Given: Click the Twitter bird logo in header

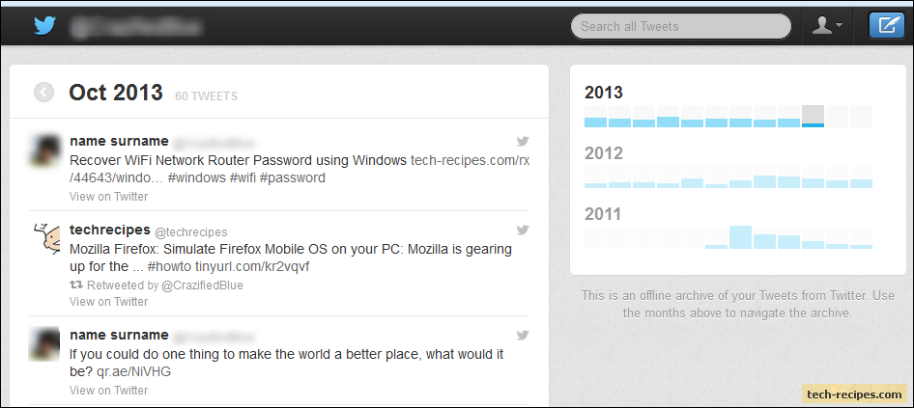Looking at the screenshot, I should point(44,26).
